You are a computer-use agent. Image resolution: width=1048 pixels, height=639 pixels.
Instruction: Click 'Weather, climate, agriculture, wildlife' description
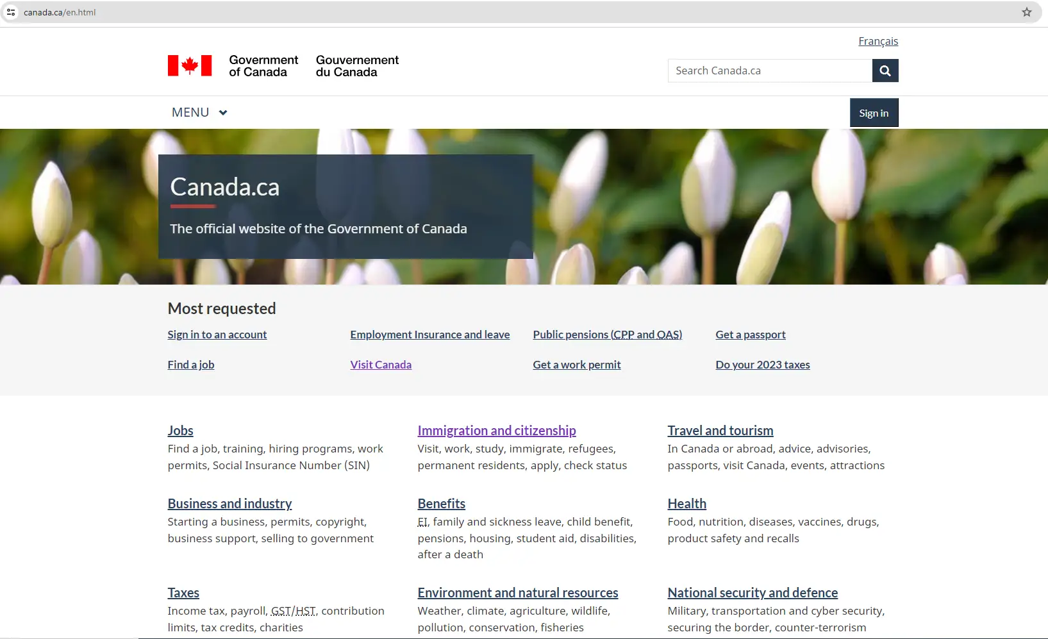[514, 619]
